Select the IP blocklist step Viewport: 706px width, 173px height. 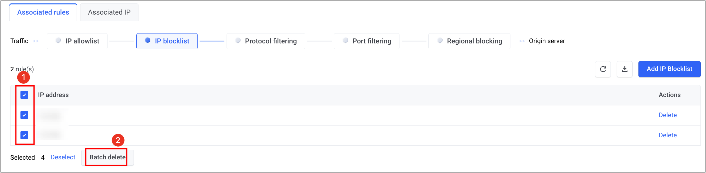coord(167,41)
